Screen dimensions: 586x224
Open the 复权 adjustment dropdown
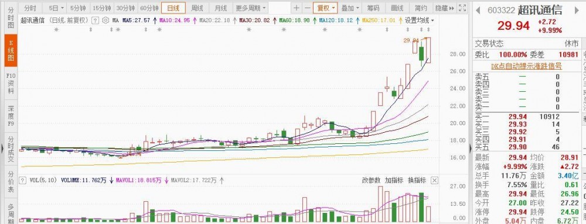[x=325, y=8]
